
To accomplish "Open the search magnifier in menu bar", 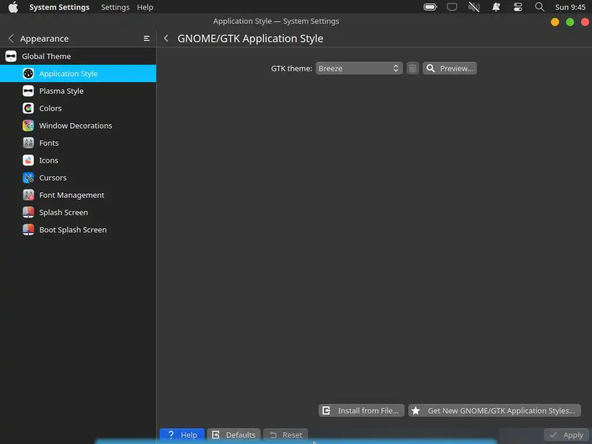I will (540, 7).
